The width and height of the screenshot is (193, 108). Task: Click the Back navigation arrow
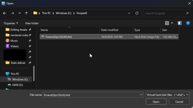coord(5,13)
